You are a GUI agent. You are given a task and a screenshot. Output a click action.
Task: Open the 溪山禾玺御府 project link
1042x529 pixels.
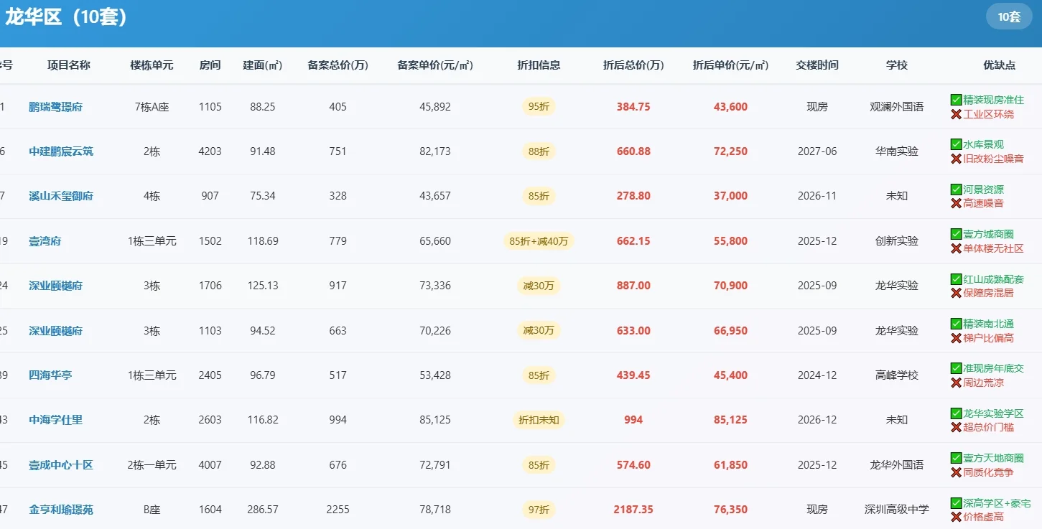61,196
